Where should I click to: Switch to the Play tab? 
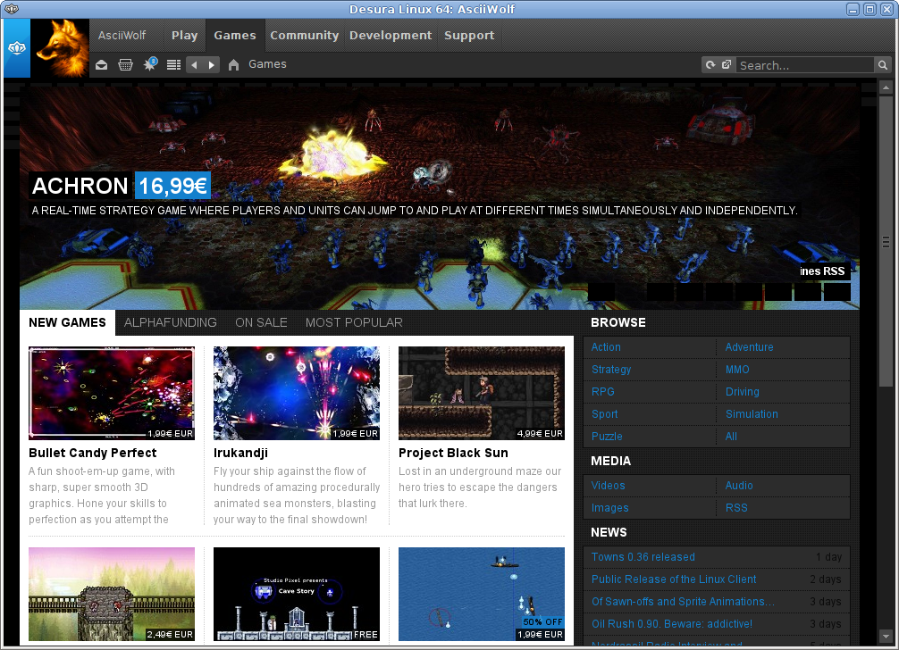coord(185,36)
